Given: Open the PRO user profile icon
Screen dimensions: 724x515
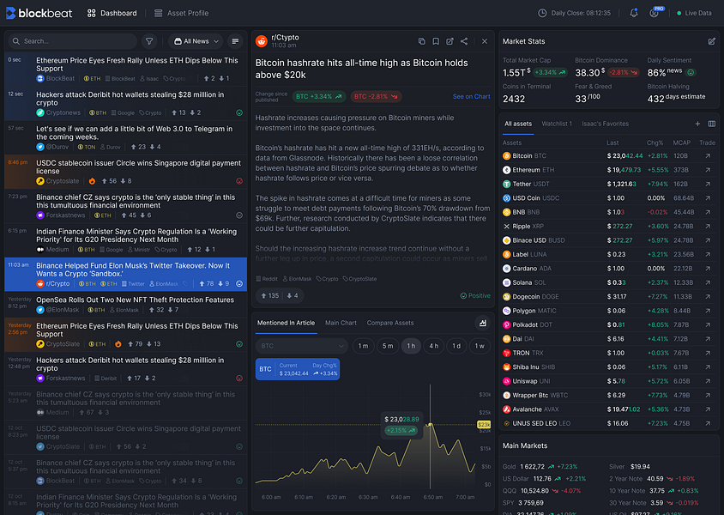Looking at the screenshot, I should coord(655,13).
